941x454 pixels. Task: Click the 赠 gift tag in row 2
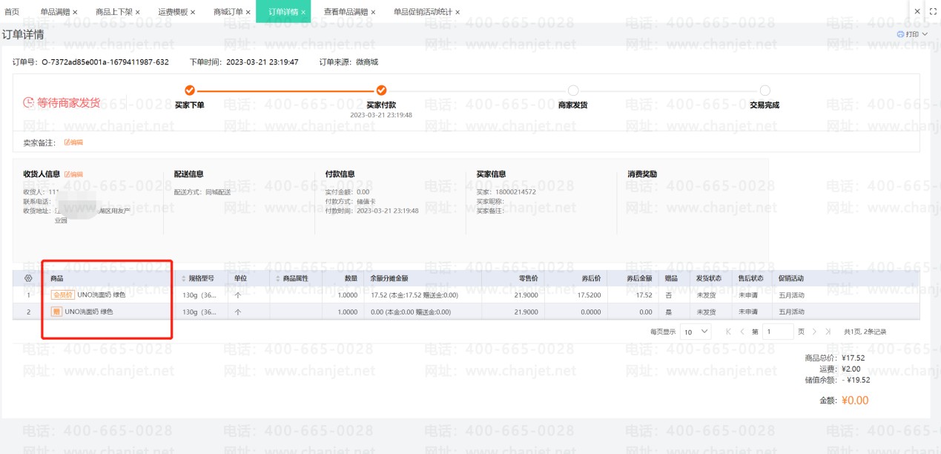56,312
